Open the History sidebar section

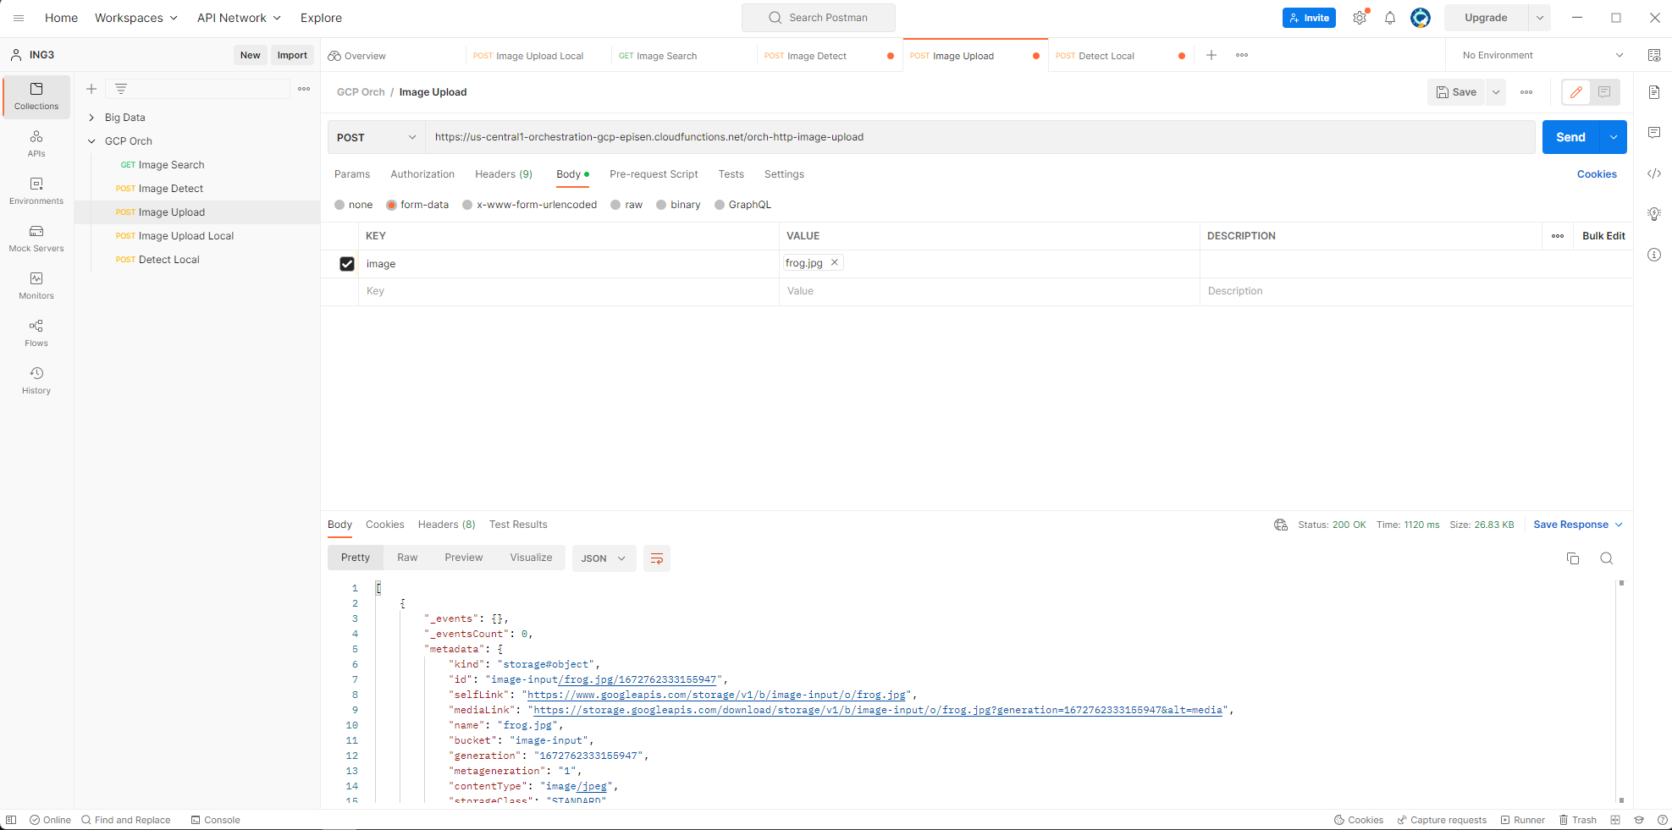point(36,379)
